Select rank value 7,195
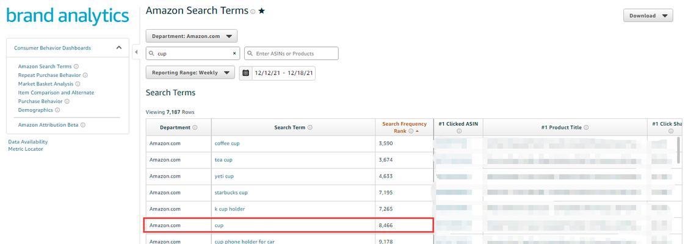This screenshot has width=688, height=244. click(x=386, y=192)
